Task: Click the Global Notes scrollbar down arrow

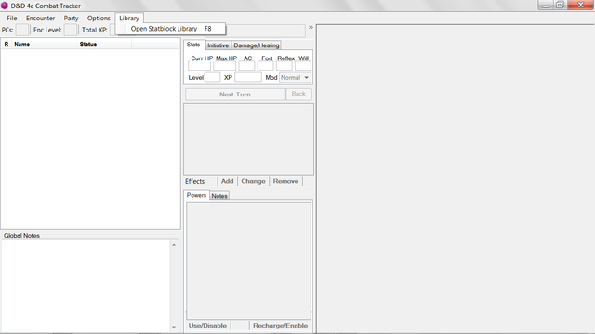Action: (174, 327)
